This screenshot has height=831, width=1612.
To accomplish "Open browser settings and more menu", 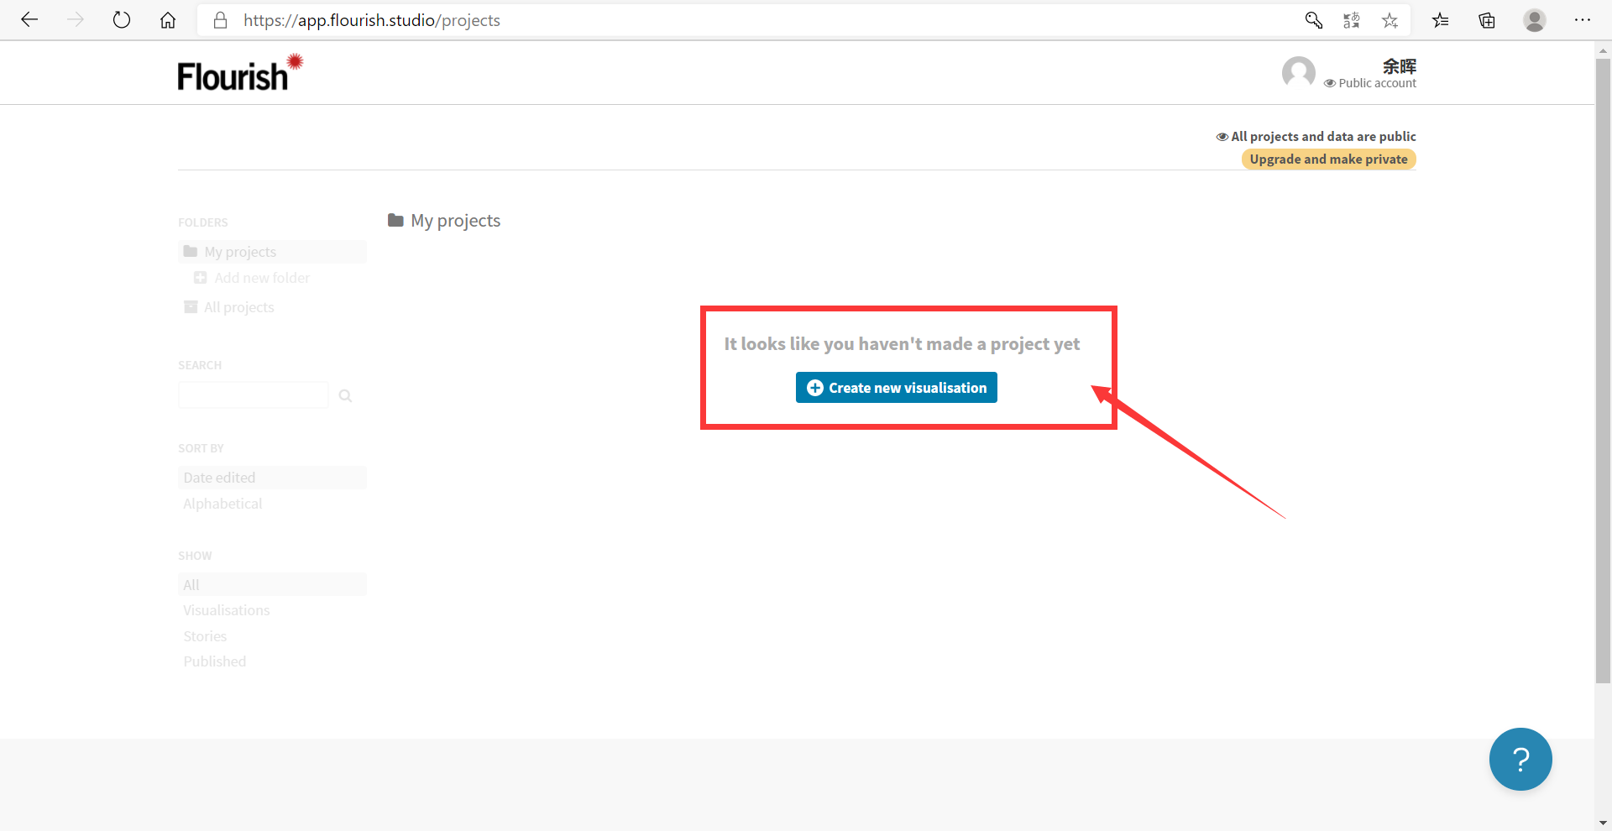I will (x=1583, y=20).
